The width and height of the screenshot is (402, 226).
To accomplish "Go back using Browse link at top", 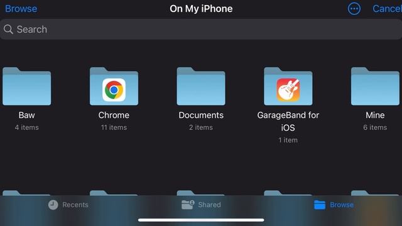I will (x=21, y=9).
